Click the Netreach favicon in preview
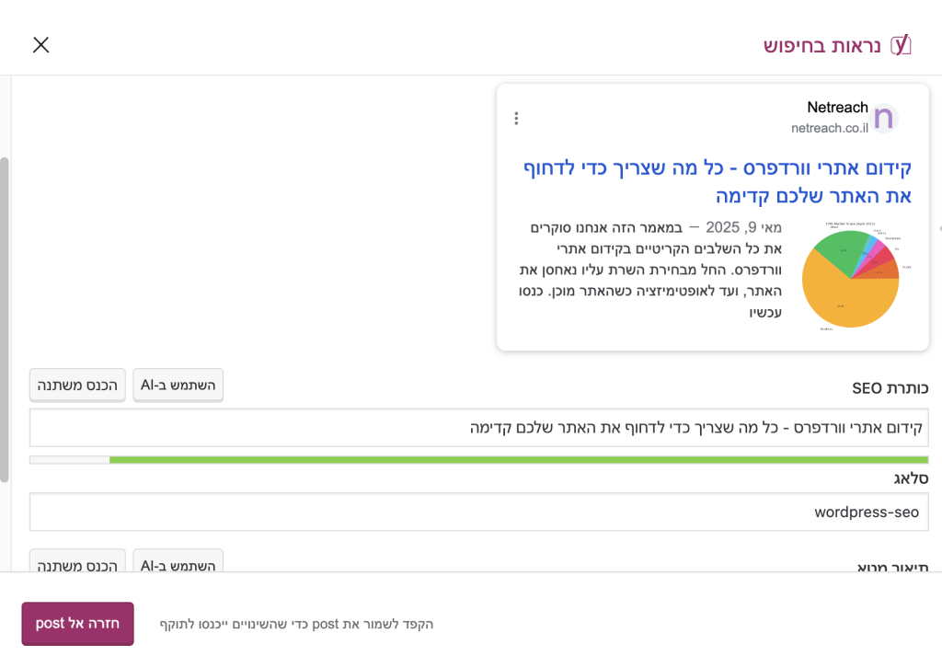 tap(884, 118)
